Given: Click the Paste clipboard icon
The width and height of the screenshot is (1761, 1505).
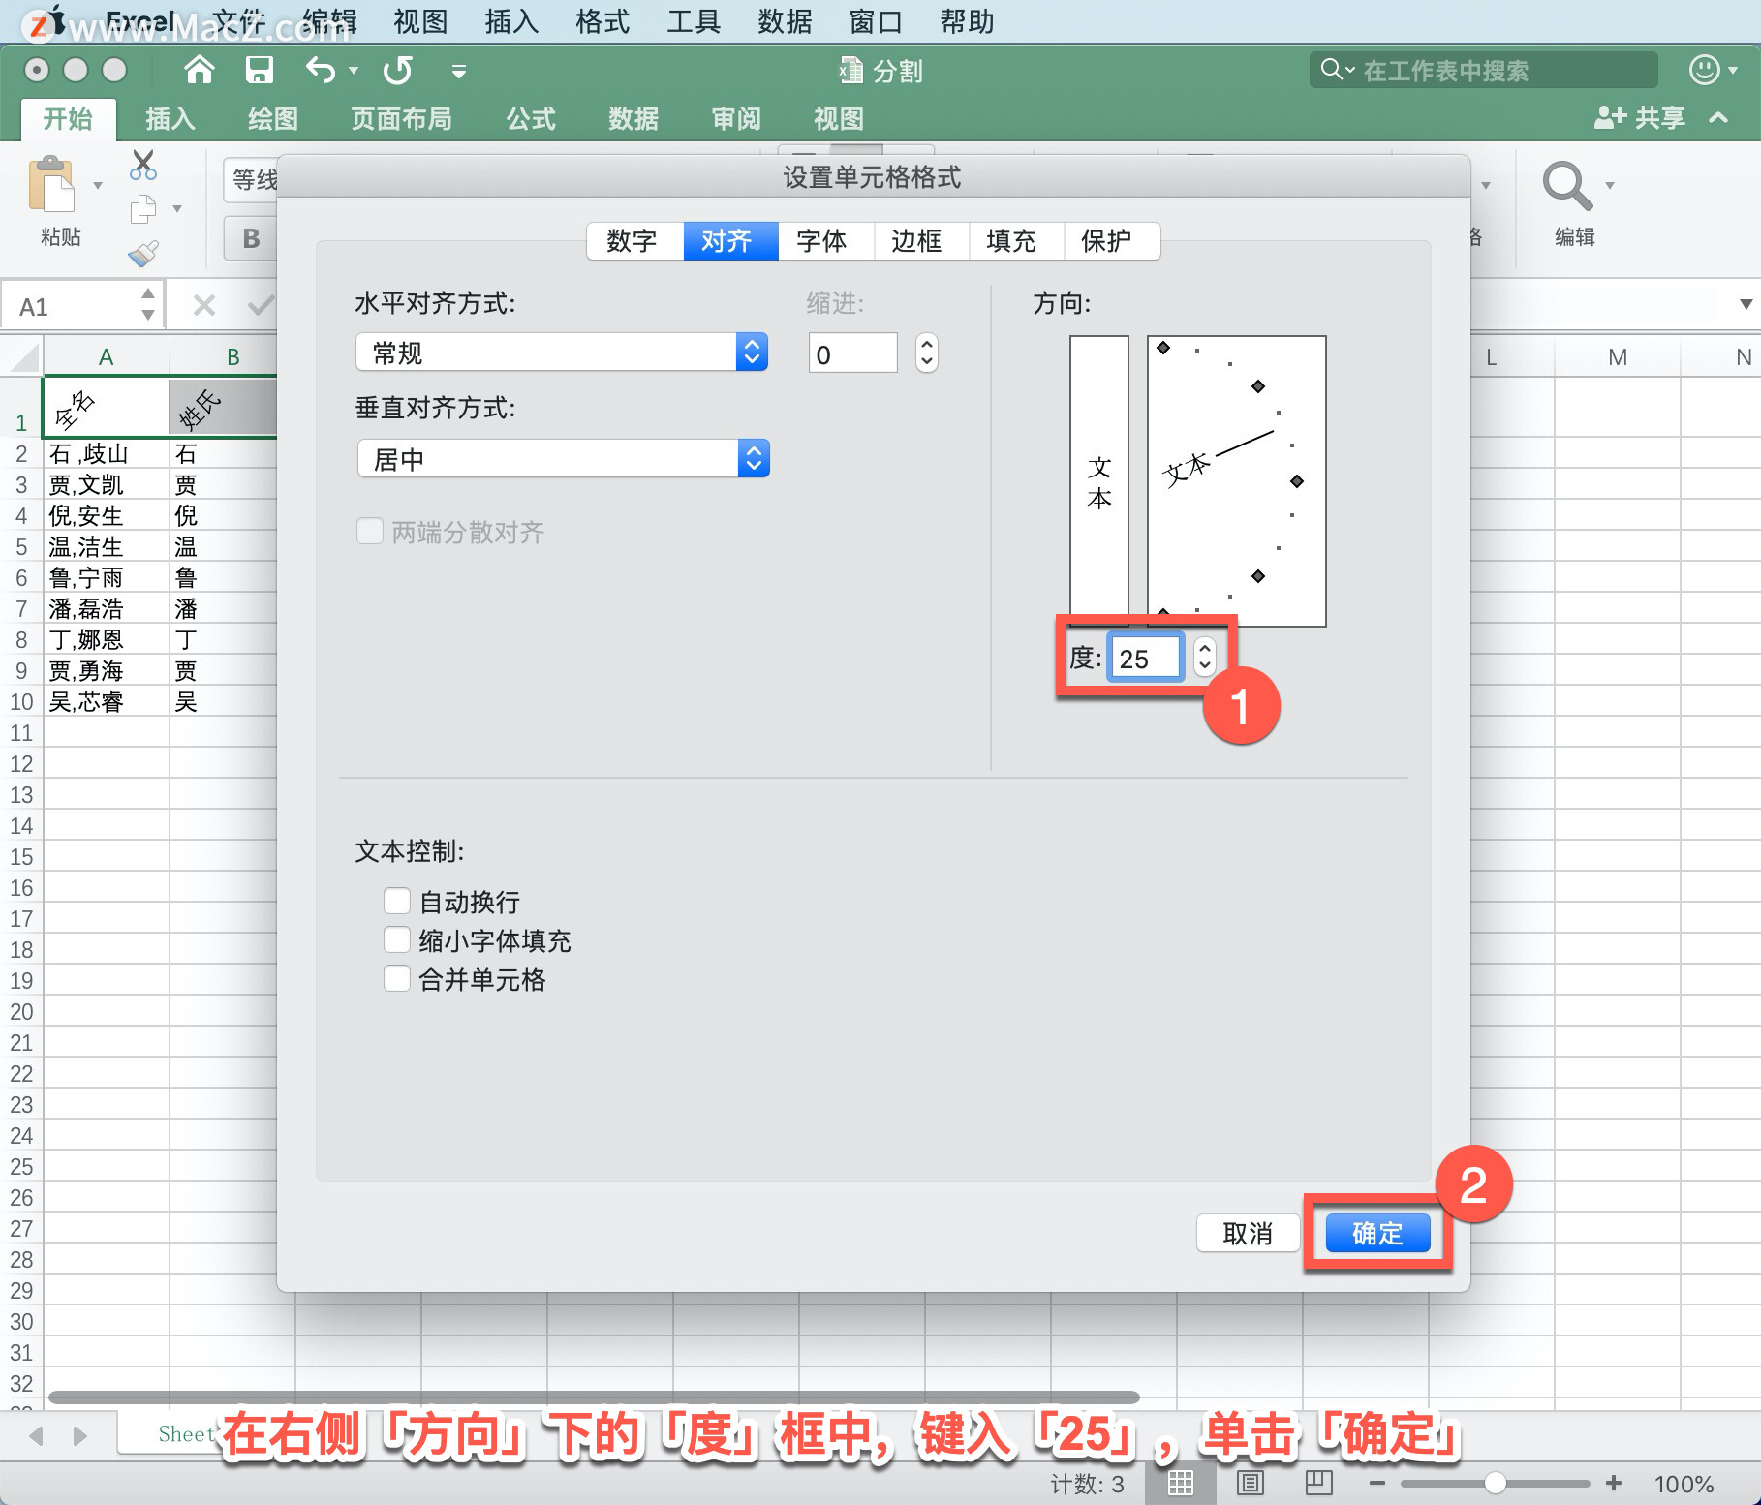Looking at the screenshot, I should [51, 184].
